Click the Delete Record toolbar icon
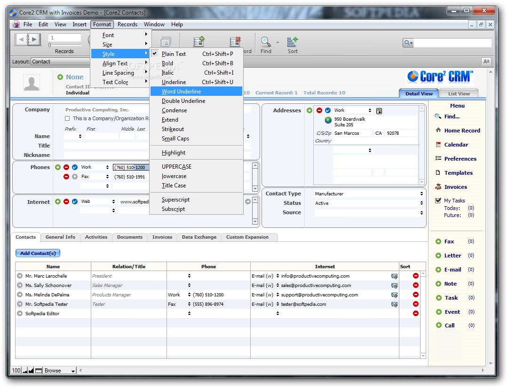508x388 pixels. (235, 41)
